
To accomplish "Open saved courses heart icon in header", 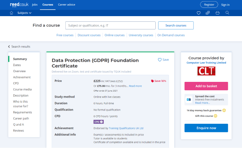I will coord(198,13).
